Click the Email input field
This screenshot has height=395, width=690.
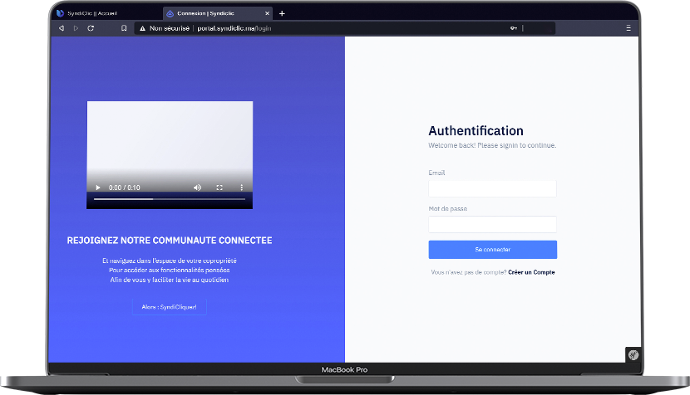[x=492, y=188]
